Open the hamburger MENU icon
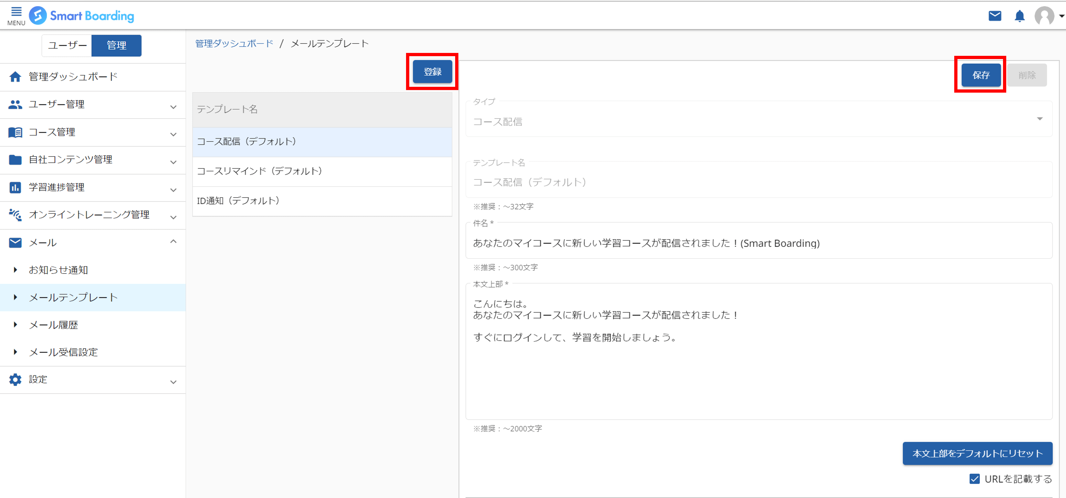The image size is (1066, 498). pos(16,16)
